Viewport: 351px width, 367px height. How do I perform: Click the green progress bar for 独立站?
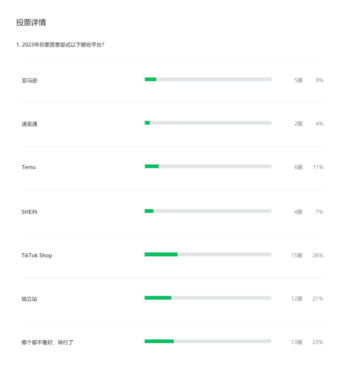click(x=158, y=298)
